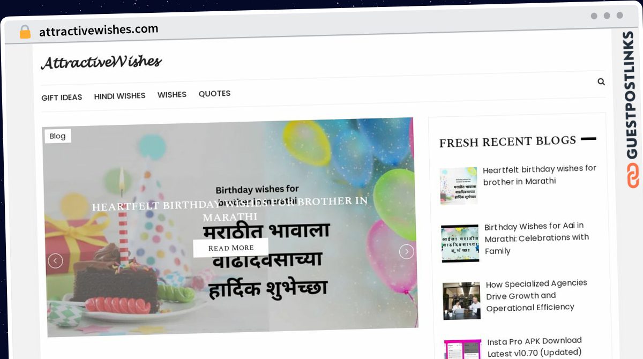Select the Wishes menu item
Image resolution: width=643 pixels, height=359 pixels.
(x=172, y=94)
